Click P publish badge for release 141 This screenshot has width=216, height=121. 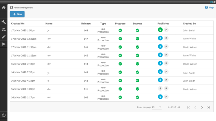point(166,88)
